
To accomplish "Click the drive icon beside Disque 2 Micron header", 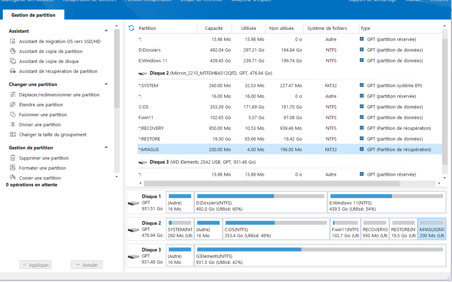I will (x=143, y=74).
